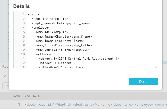Viewport: 167px width, 109px height.
Task: Click the dept_id line in the XML
Action: click(x=50, y=19)
